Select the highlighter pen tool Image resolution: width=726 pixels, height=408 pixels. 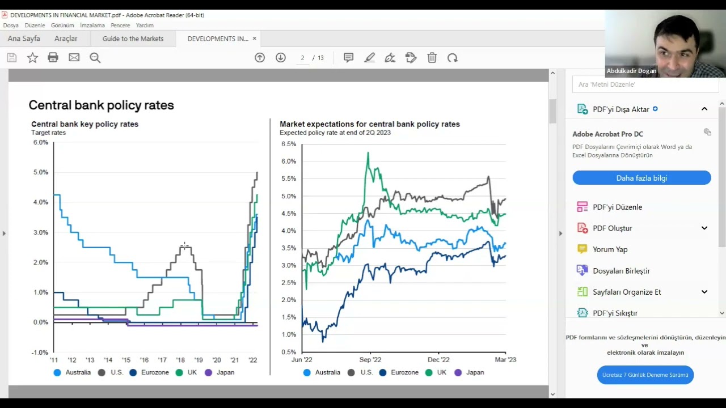point(370,58)
